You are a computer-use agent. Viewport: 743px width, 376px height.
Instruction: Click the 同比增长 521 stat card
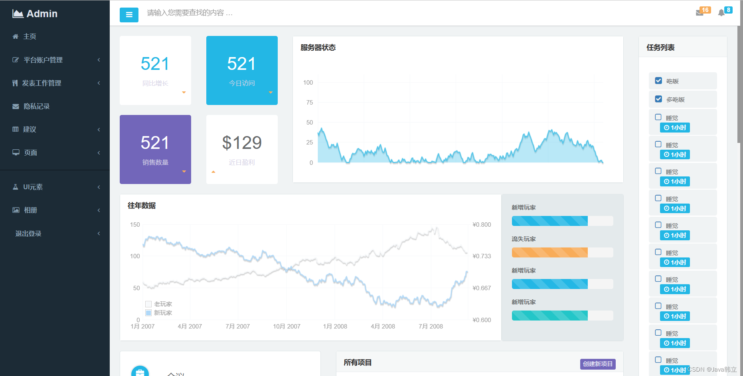coord(155,70)
